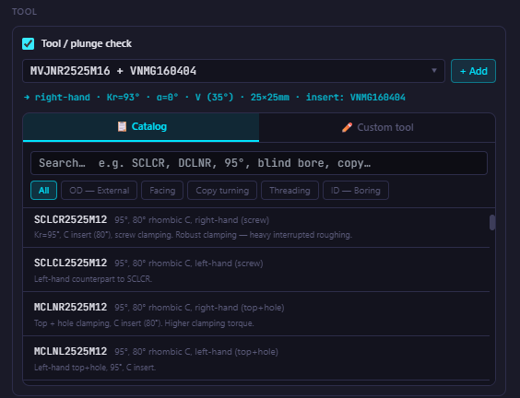Image resolution: width=520 pixels, height=398 pixels.
Task: Switch to the Custom tool tab
Action: point(377,127)
